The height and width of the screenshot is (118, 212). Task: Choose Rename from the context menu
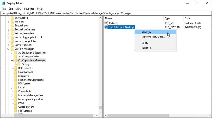[x=156, y=48]
